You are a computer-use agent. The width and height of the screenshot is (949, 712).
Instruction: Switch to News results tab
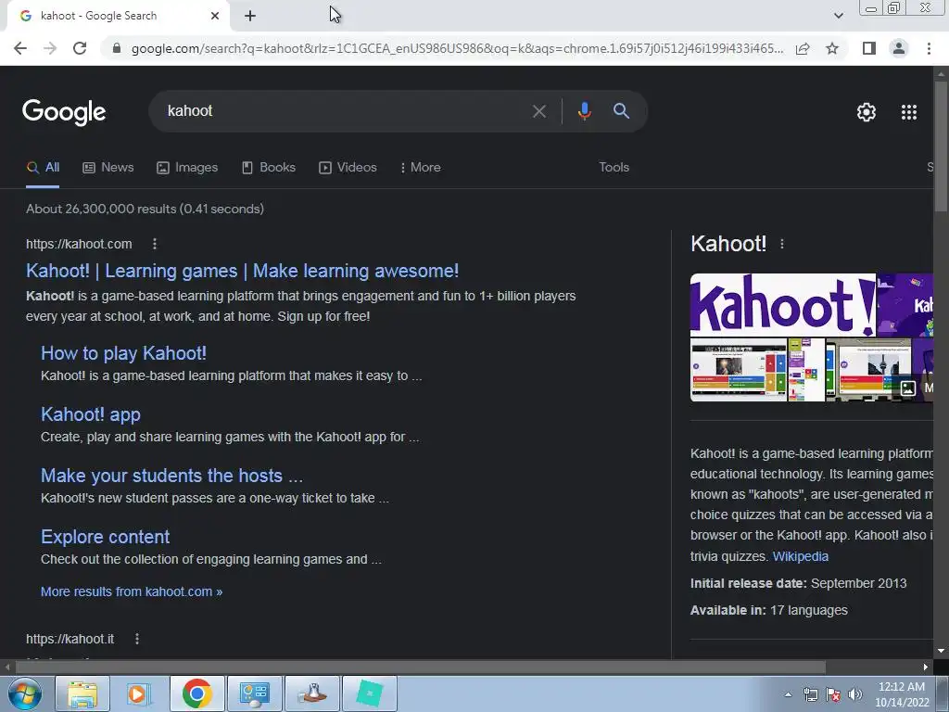[x=108, y=168]
